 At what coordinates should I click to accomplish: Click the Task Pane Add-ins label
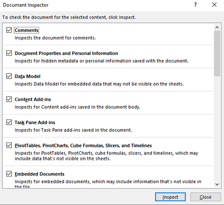pos(35,122)
